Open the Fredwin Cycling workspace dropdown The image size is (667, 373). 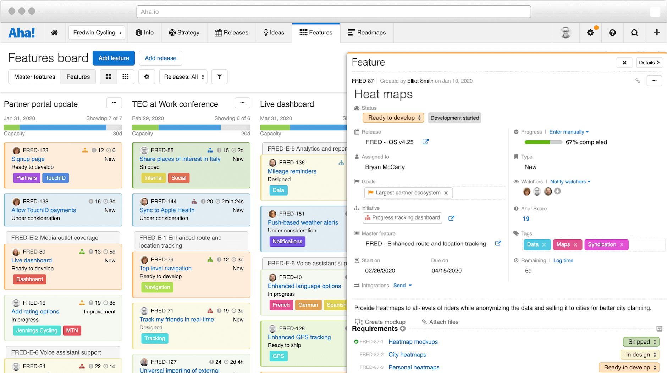click(97, 33)
